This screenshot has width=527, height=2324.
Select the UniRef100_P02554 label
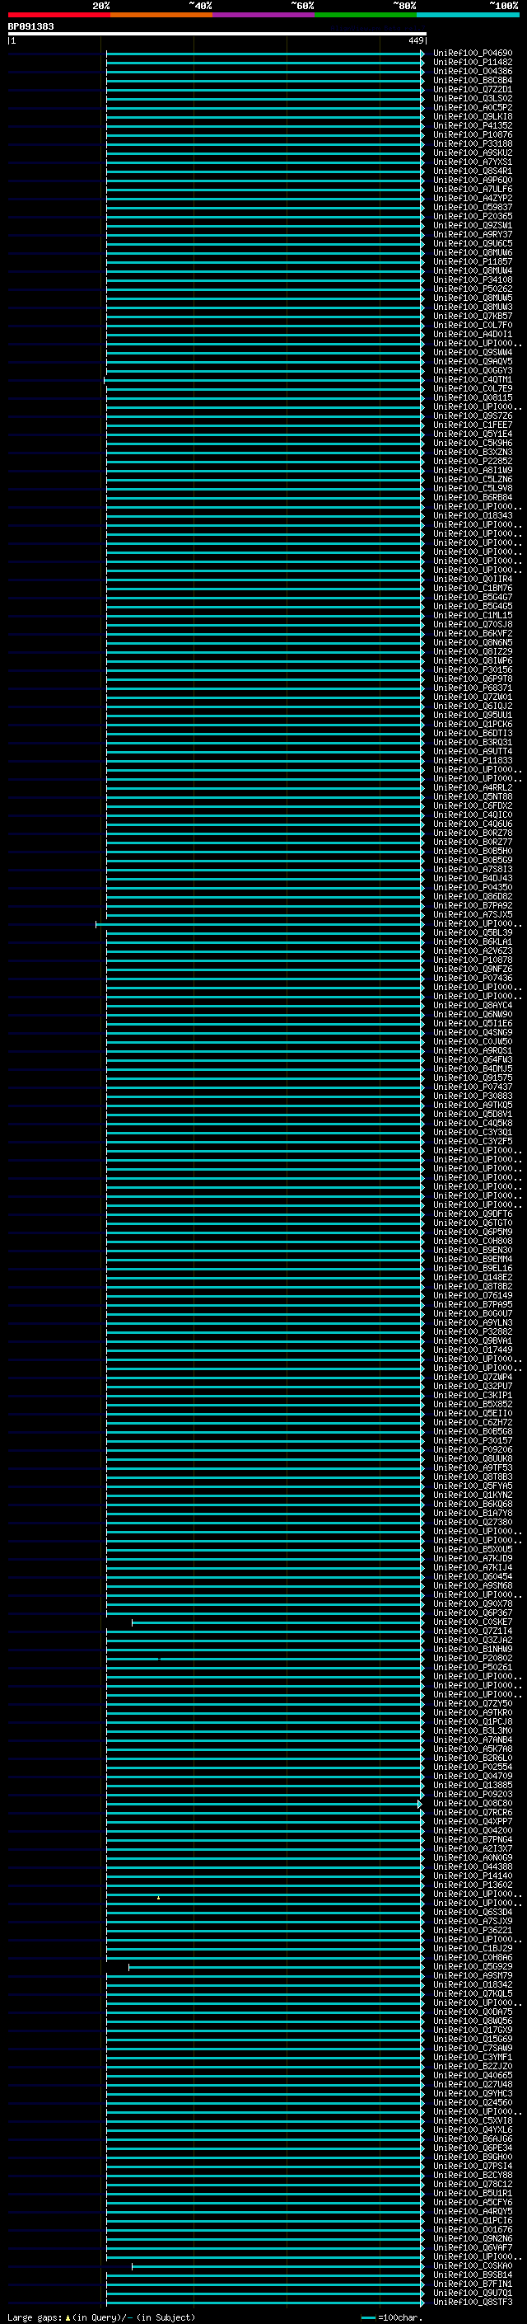[x=472, y=1768]
